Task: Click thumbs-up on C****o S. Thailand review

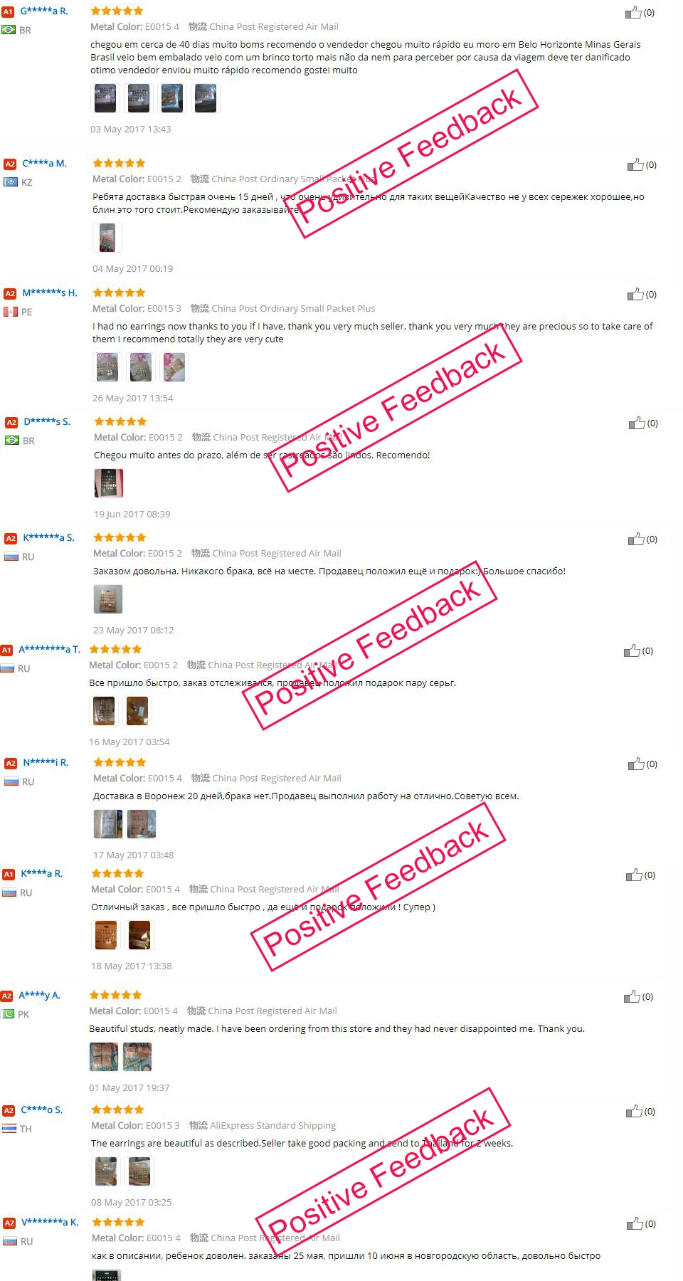Action: (634, 1111)
